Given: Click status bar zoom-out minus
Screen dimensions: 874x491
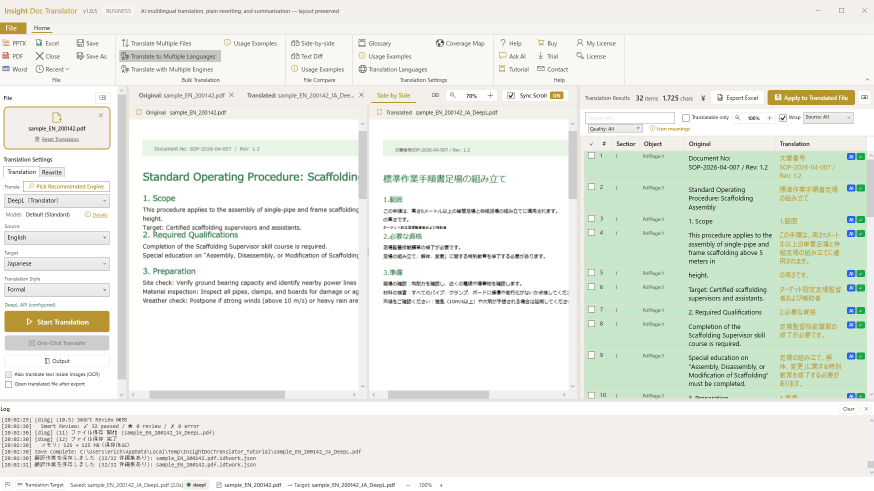Looking at the screenshot, I should pyautogui.click(x=408, y=485).
